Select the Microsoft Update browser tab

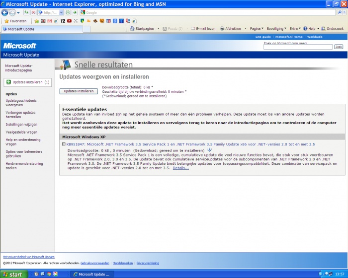pyautogui.click(x=42, y=29)
